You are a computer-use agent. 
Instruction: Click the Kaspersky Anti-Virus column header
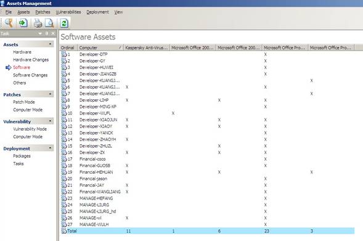coord(147,47)
